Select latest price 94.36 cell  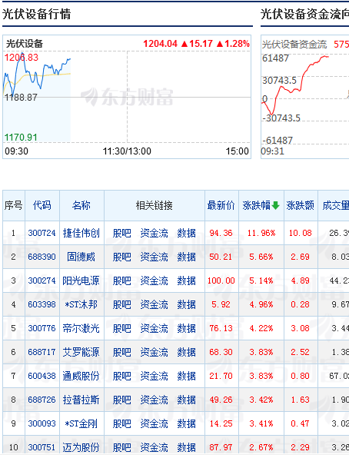click(x=221, y=233)
